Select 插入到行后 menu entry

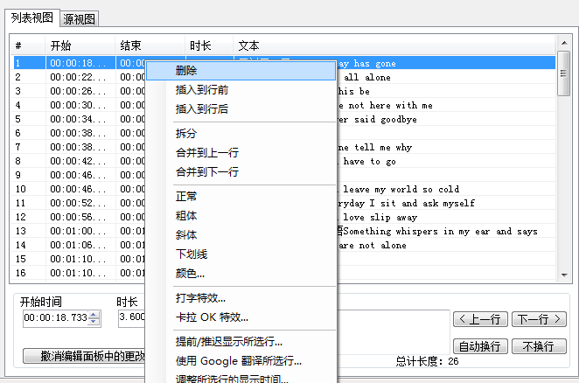point(241,109)
